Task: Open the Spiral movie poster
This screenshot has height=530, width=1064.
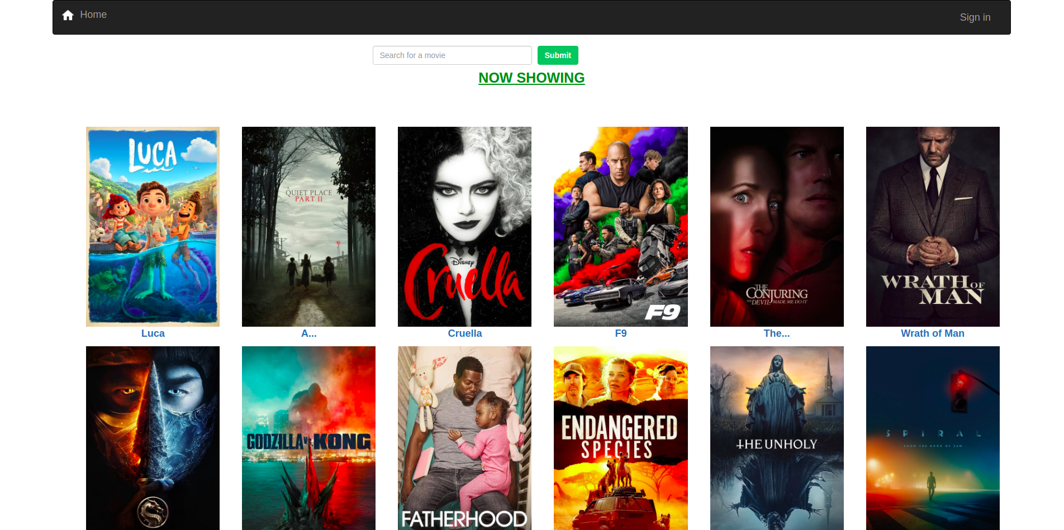Action: [933, 438]
